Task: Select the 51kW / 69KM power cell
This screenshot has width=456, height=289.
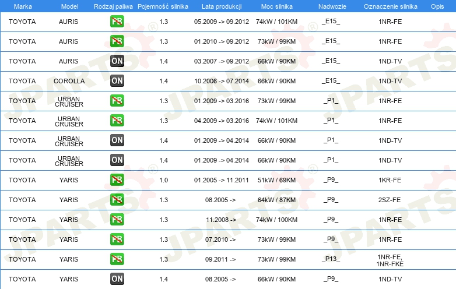Action: pos(277,180)
